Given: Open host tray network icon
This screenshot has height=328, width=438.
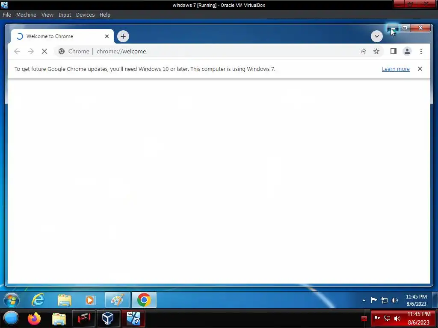Looking at the screenshot, I should (387, 318).
